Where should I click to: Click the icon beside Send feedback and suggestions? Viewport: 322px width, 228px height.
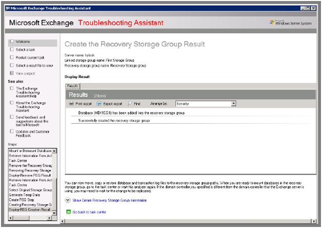(12, 117)
